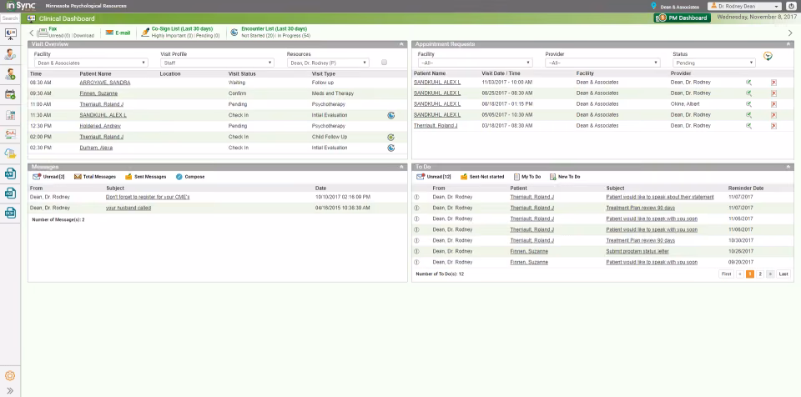Click next-page arrow in To Do pager

pos(770,274)
